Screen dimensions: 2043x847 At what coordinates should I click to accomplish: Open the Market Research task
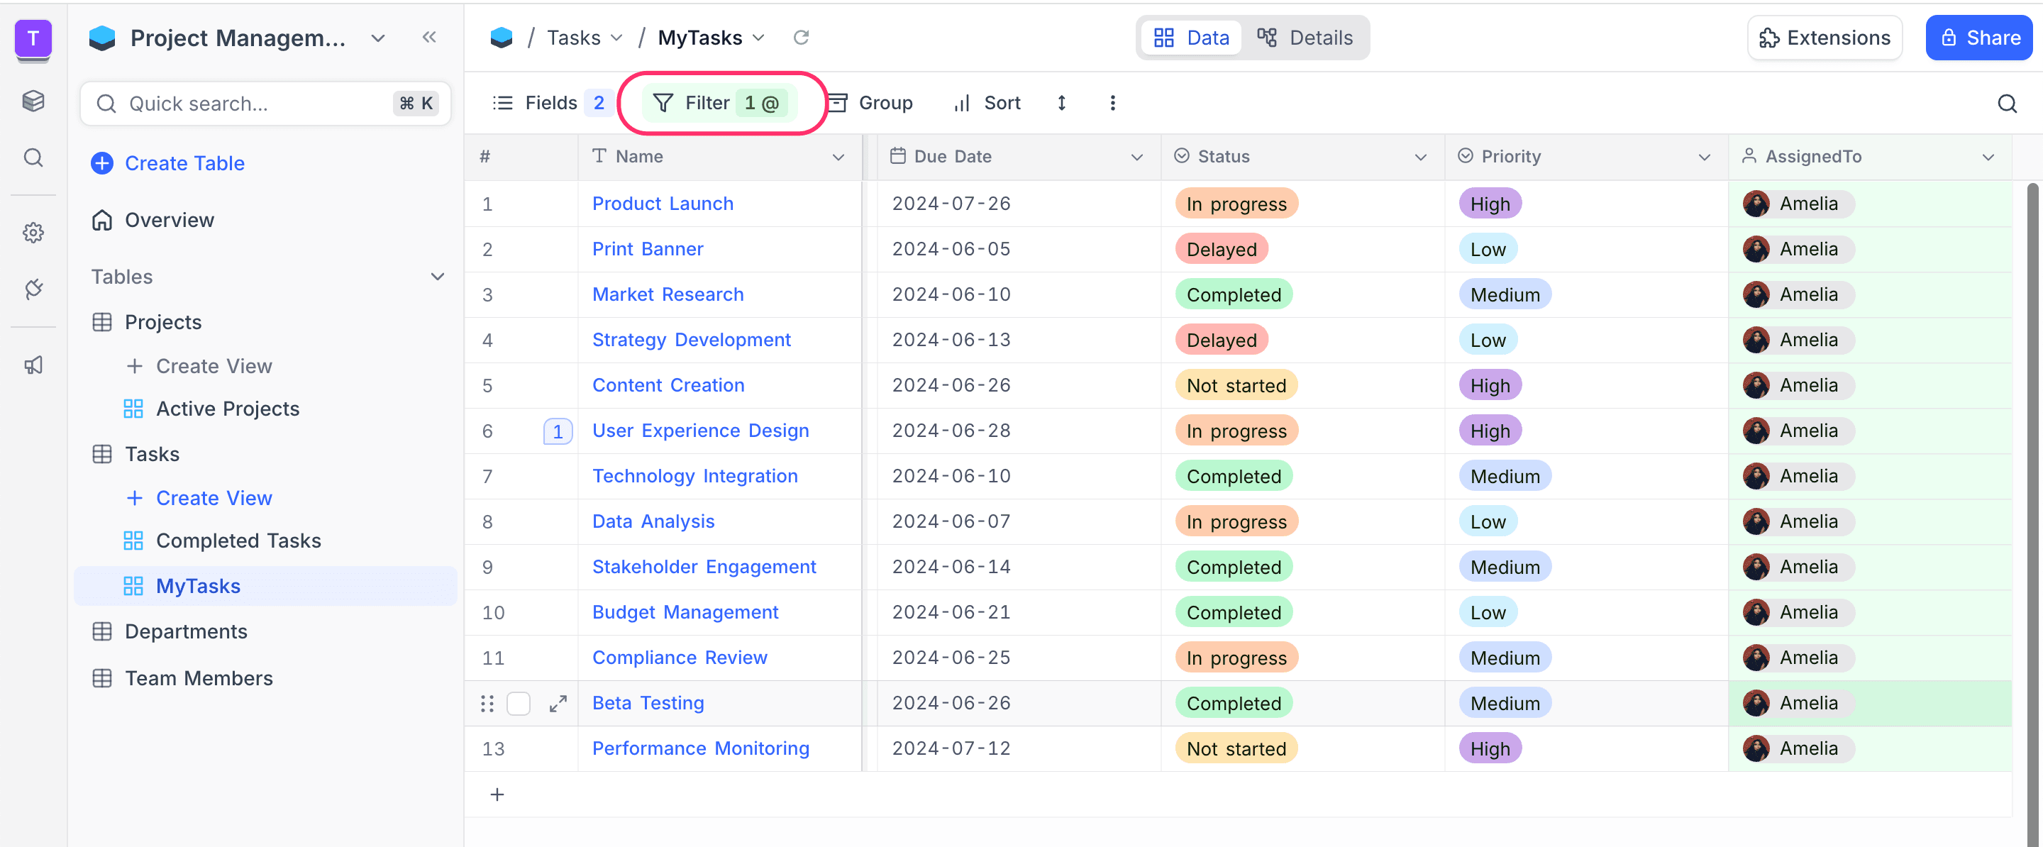click(x=667, y=294)
